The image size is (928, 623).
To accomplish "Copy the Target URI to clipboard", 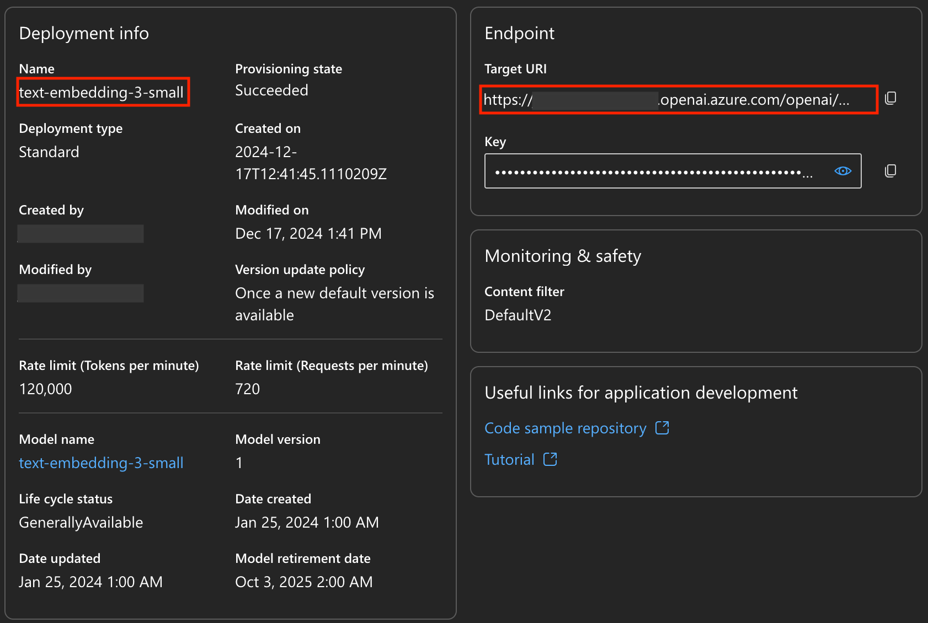I will tap(890, 98).
